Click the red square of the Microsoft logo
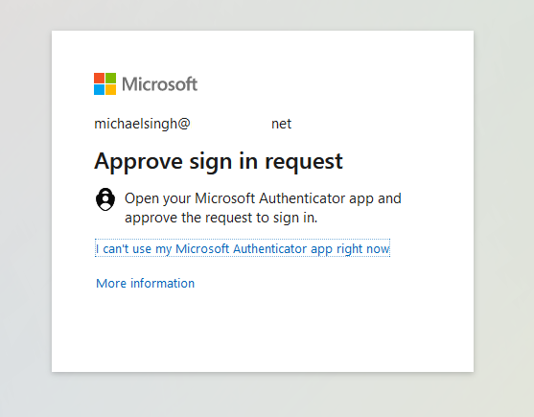534x417 pixels. 99,78
